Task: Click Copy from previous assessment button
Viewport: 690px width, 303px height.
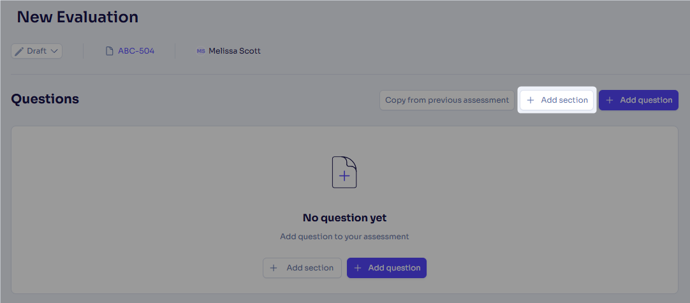Action: tap(446, 100)
